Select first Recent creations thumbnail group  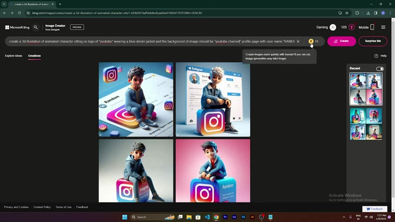[366, 89]
